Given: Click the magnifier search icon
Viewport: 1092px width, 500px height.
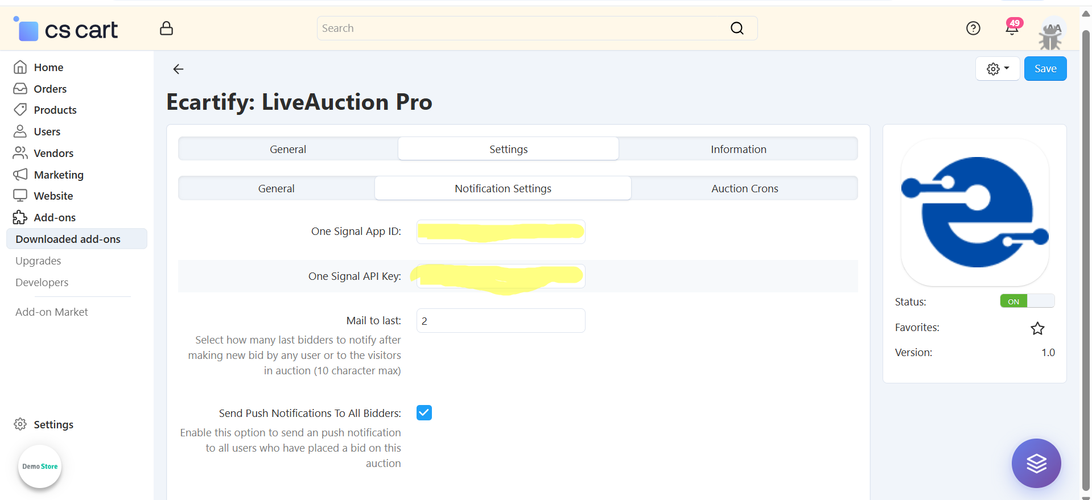Looking at the screenshot, I should 737,28.
